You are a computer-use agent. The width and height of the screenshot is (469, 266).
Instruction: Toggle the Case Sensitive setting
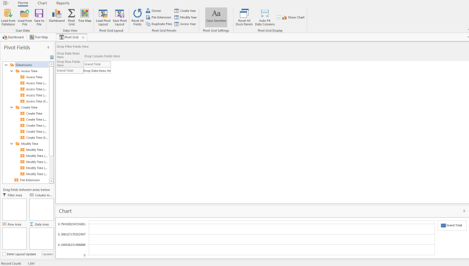click(x=216, y=14)
